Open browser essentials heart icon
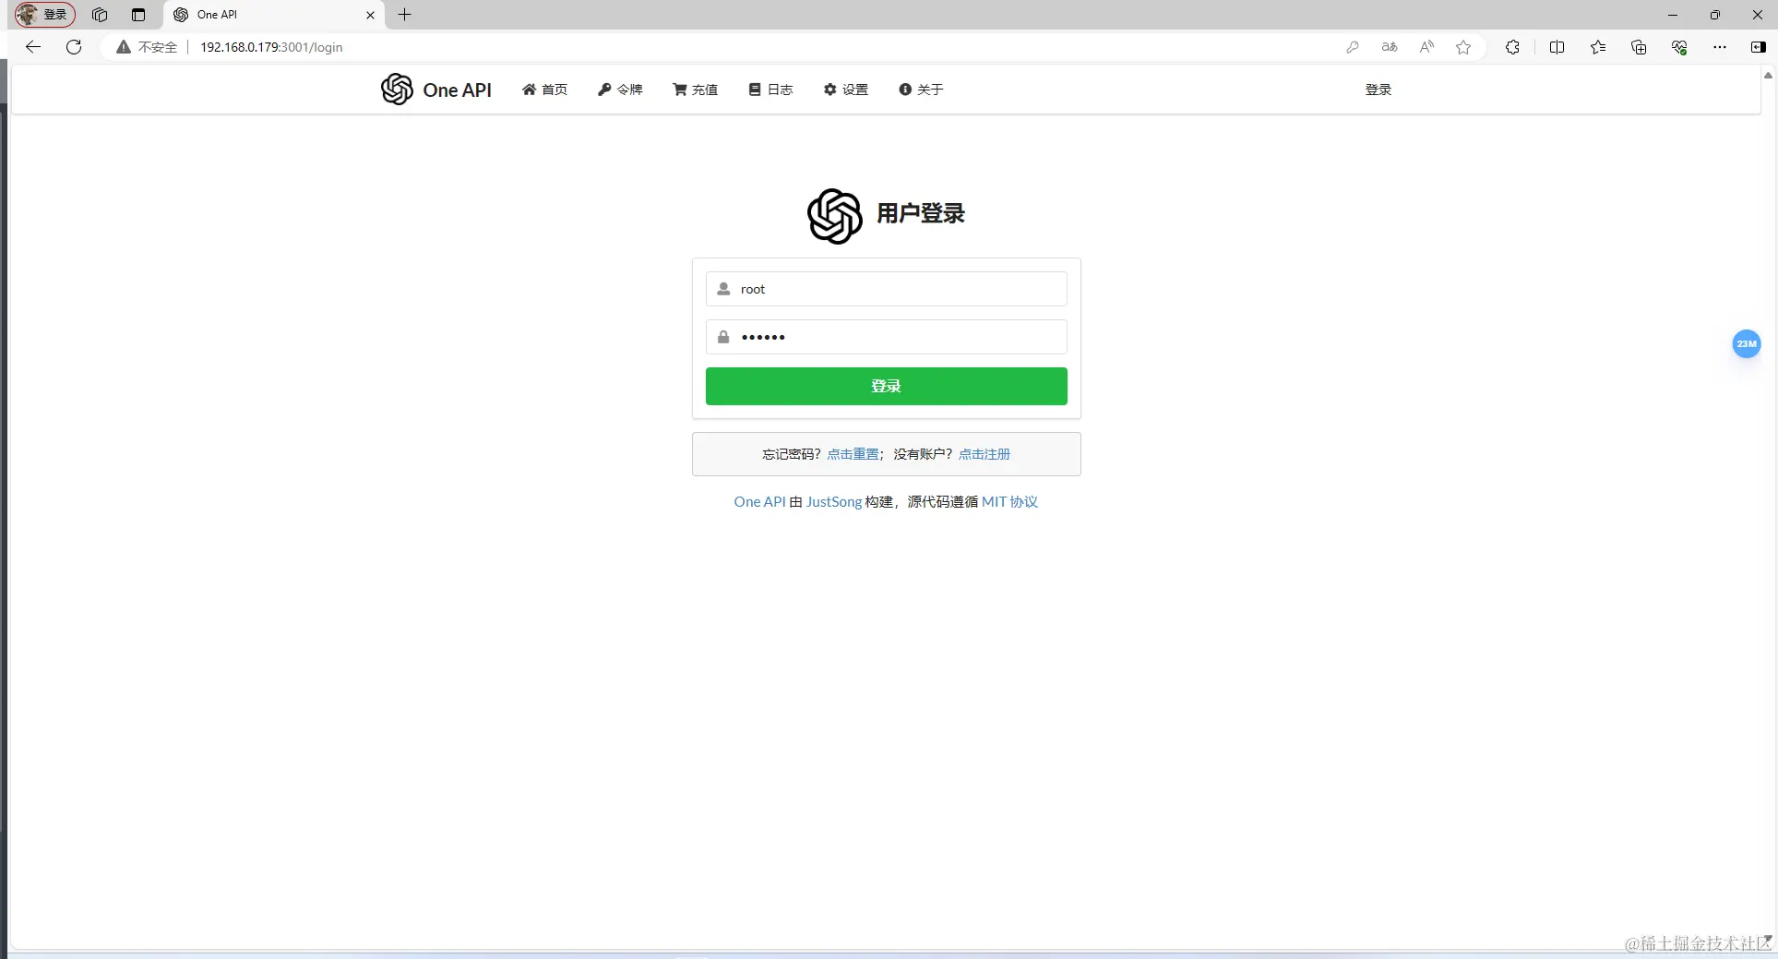This screenshot has height=959, width=1778. click(x=1679, y=47)
